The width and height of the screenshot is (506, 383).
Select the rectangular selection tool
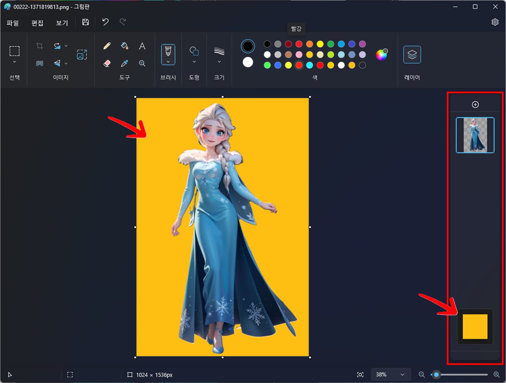(14, 51)
